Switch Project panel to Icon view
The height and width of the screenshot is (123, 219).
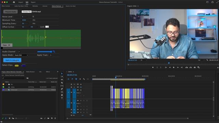pyautogui.click(x=10, y=118)
